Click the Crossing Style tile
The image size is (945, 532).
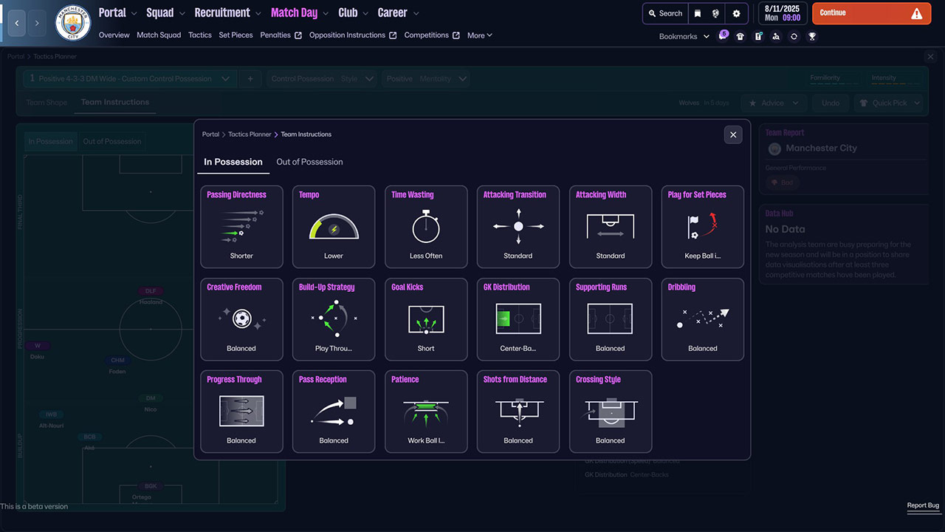pyautogui.click(x=610, y=411)
